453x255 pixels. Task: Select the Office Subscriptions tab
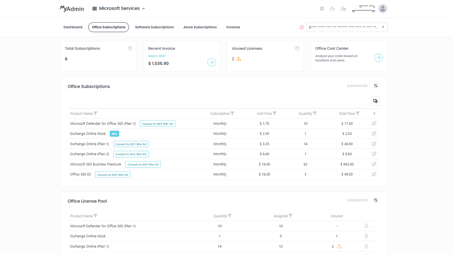(x=109, y=27)
